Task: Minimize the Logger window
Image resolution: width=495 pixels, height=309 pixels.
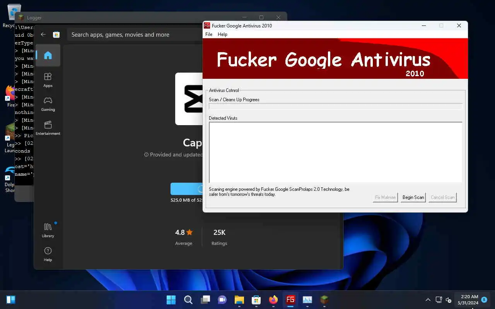Action: pos(244,17)
